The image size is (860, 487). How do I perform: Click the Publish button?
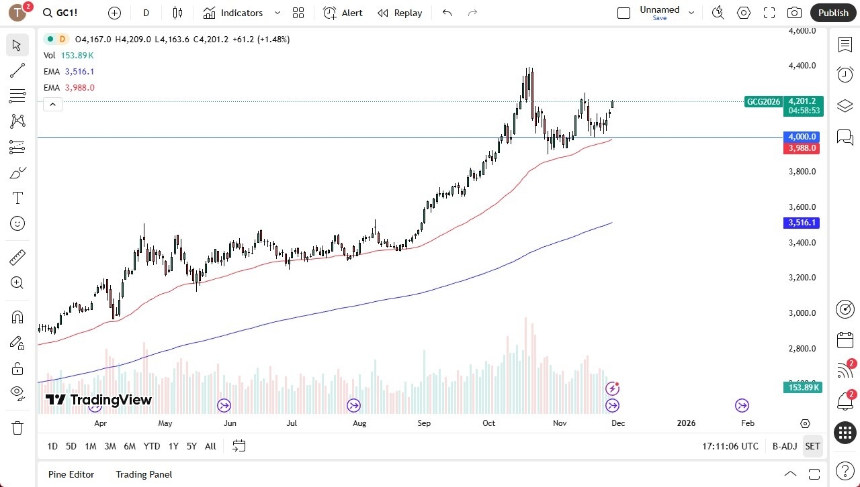833,12
